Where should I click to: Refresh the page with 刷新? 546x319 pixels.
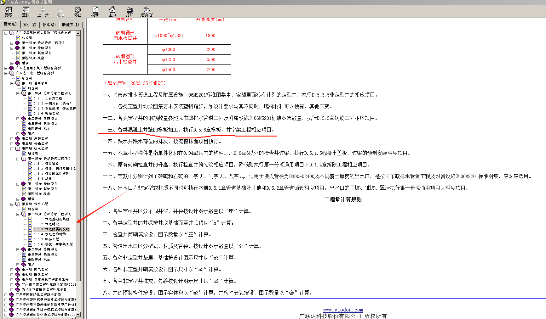pos(95,12)
